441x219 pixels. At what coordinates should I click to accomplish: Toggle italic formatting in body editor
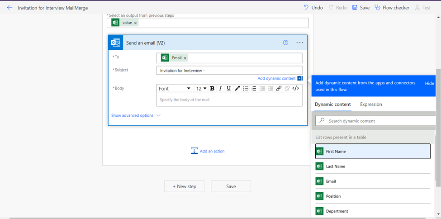tap(221, 89)
